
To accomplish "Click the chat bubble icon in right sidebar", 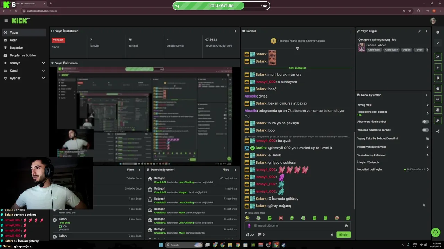I will click(x=438, y=89).
